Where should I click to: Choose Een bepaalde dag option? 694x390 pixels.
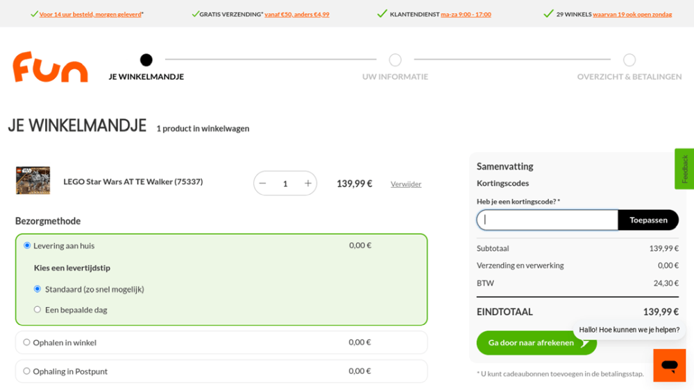(37, 310)
